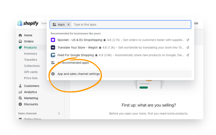
Task: Go to Home in the sidebar
Action: coord(28,35)
